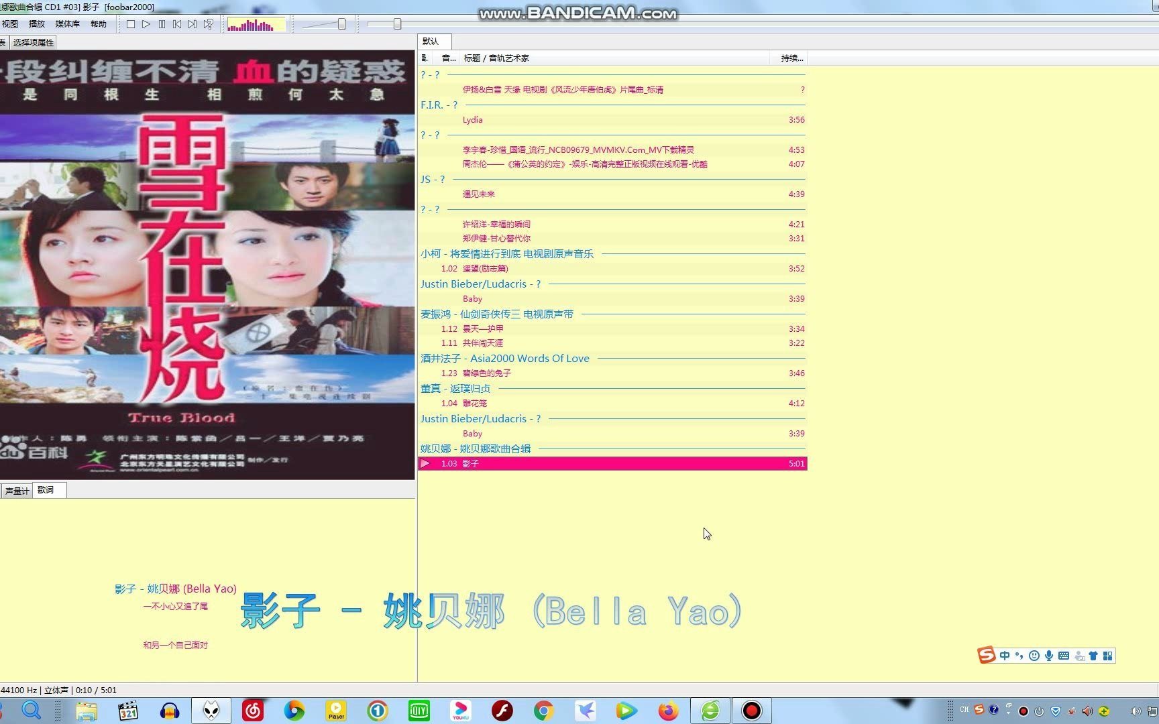
Task: Switch to the 选择项属性 tab
Action: point(34,42)
